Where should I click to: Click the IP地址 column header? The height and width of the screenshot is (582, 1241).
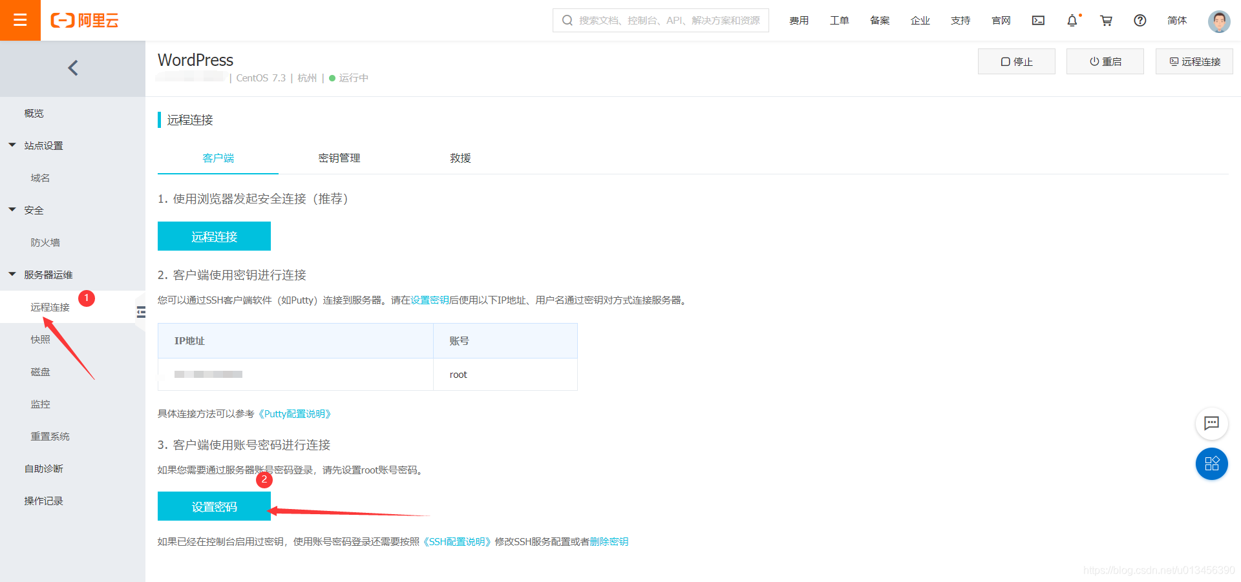coord(295,340)
